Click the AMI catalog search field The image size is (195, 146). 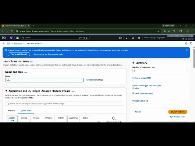(65, 104)
